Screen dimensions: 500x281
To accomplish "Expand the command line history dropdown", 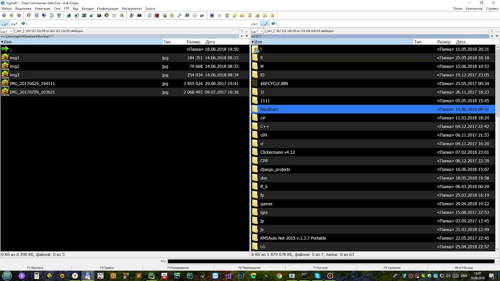I will [x=497, y=261].
